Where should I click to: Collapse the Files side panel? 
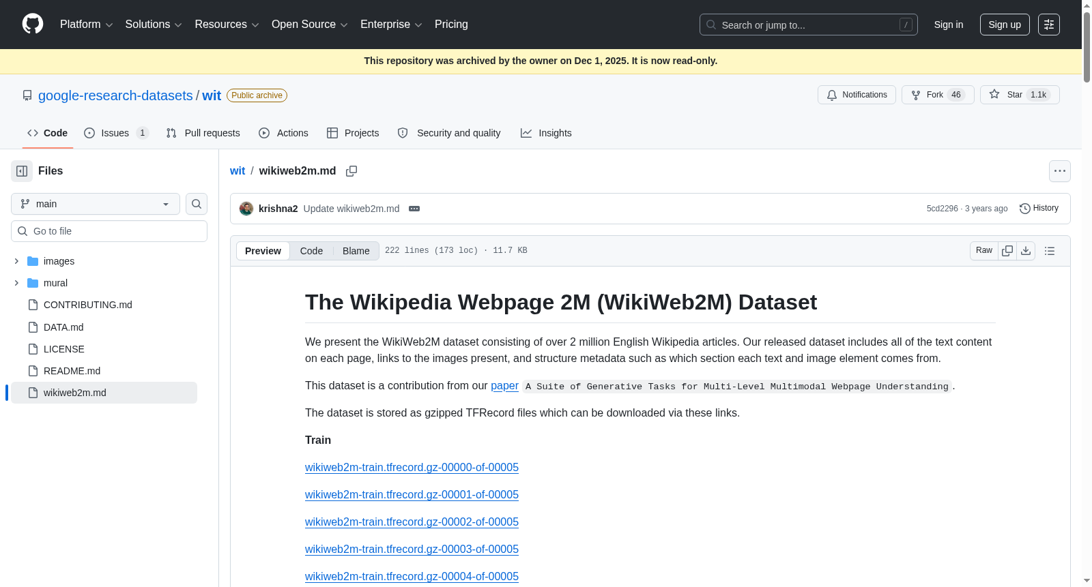(x=22, y=171)
